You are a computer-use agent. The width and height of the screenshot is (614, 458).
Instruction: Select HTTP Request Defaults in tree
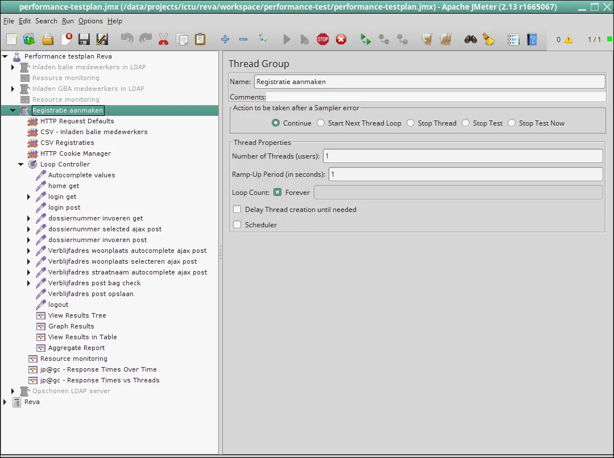[x=77, y=122]
